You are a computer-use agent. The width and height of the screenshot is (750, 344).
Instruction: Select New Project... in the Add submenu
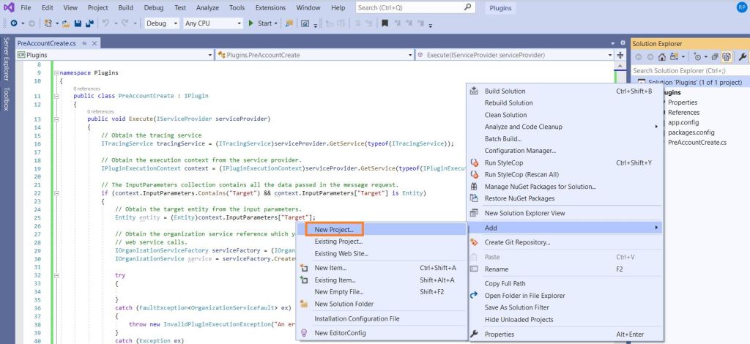(334, 229)
